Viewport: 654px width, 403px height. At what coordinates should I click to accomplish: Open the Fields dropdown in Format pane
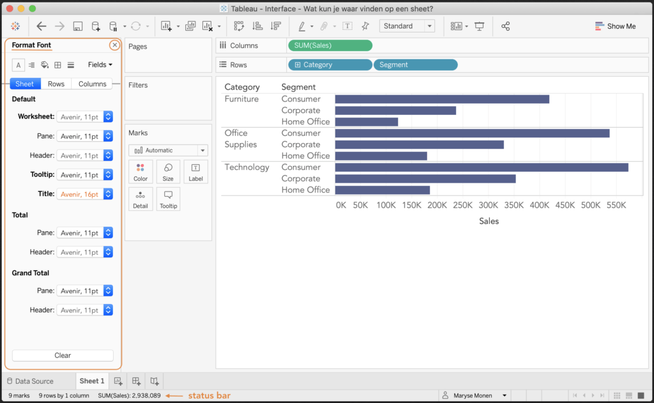coord(100,65)
